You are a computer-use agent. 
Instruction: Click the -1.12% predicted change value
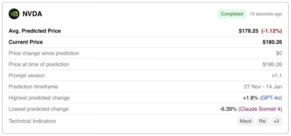[271, 31]
